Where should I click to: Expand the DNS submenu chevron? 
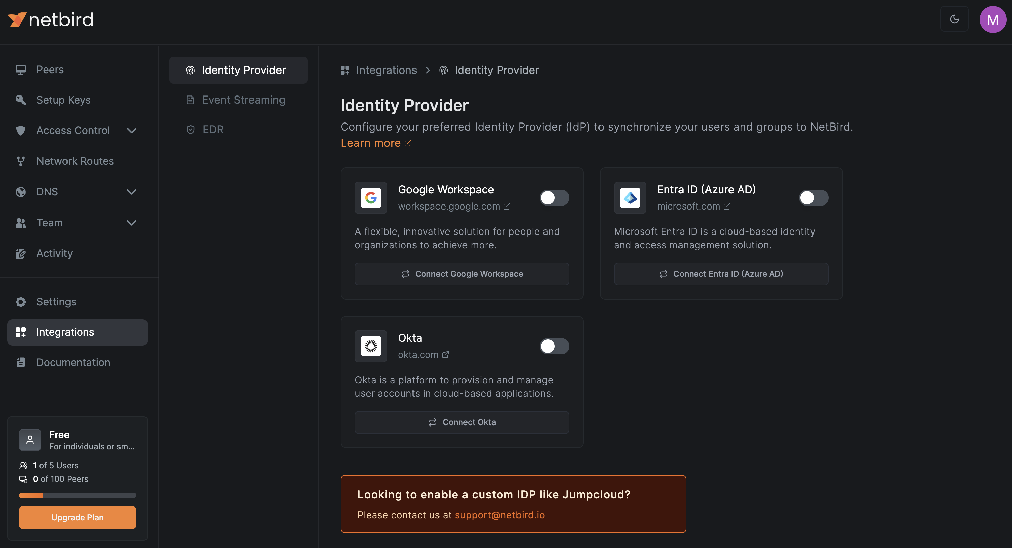click(x=132, y=192)
